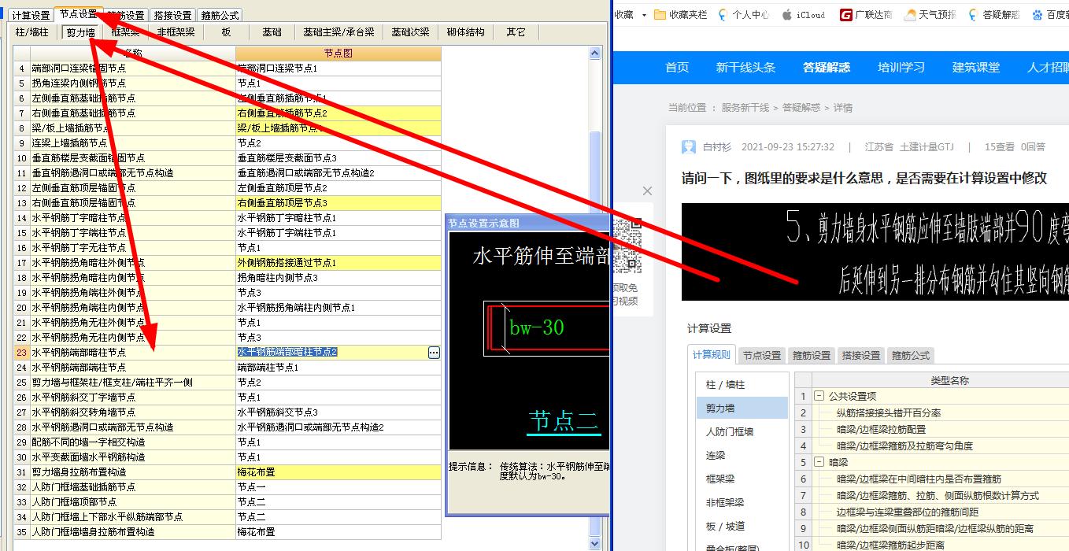
Task: Click the asker's avatar beside 白衬衫
Action: pos(689,147)
